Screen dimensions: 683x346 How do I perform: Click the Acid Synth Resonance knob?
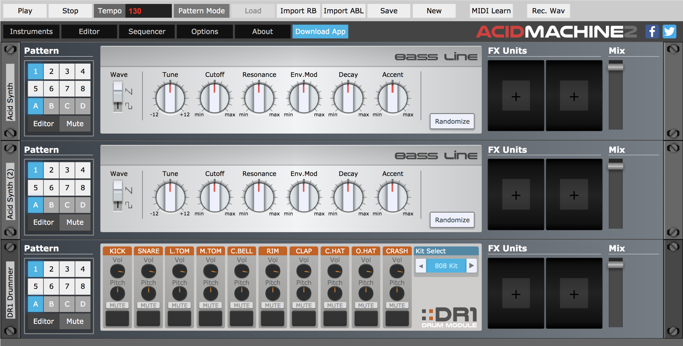(259, 98)
